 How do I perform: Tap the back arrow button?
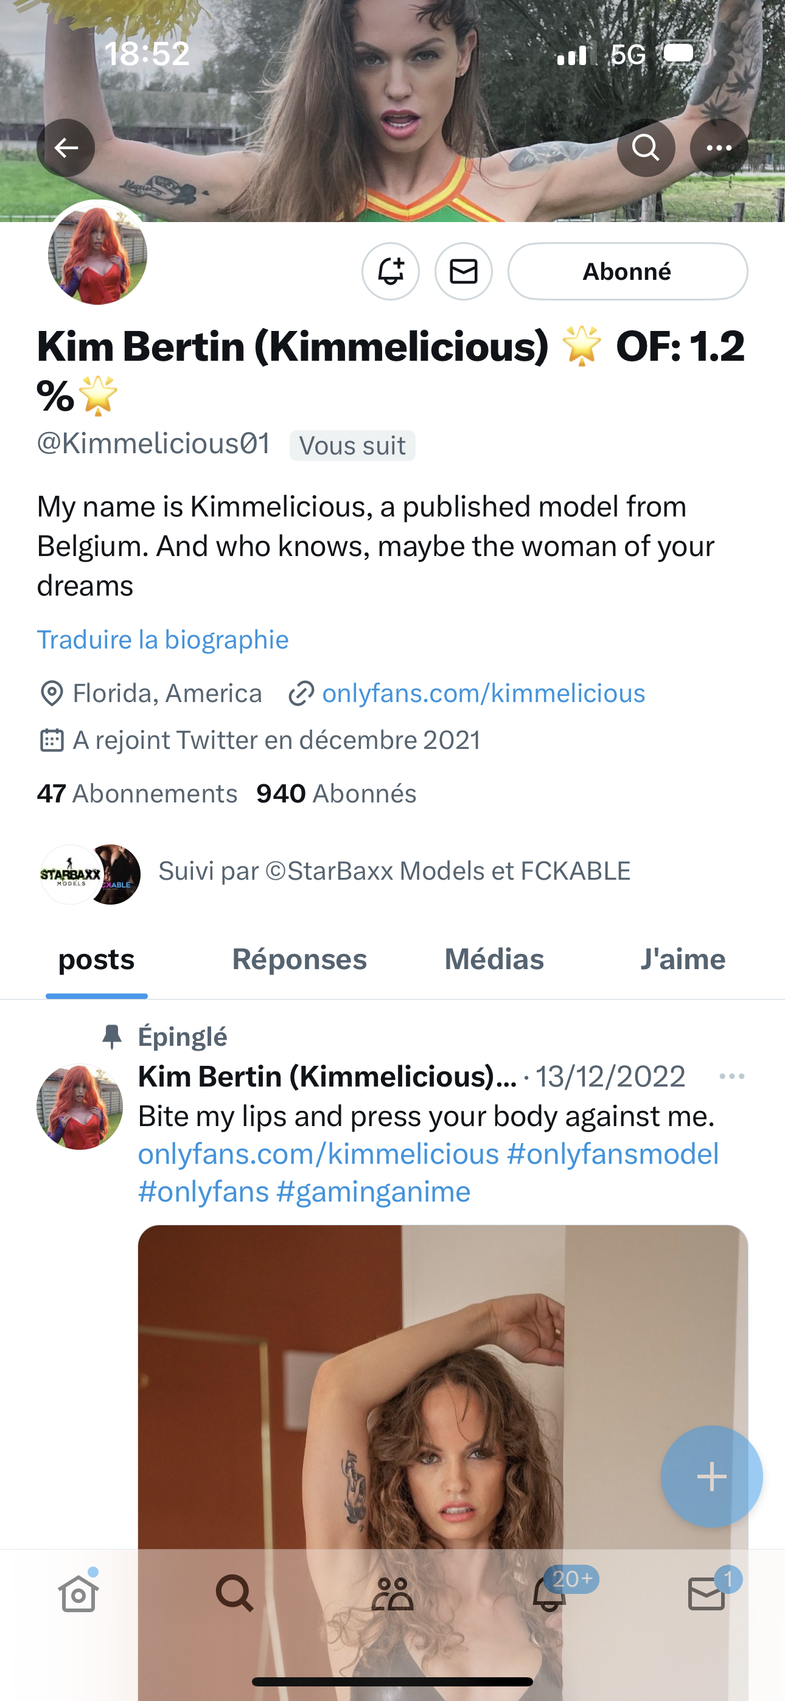[66, 147]
